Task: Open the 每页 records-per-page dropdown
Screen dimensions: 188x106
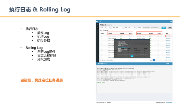Action: (103, 31)
